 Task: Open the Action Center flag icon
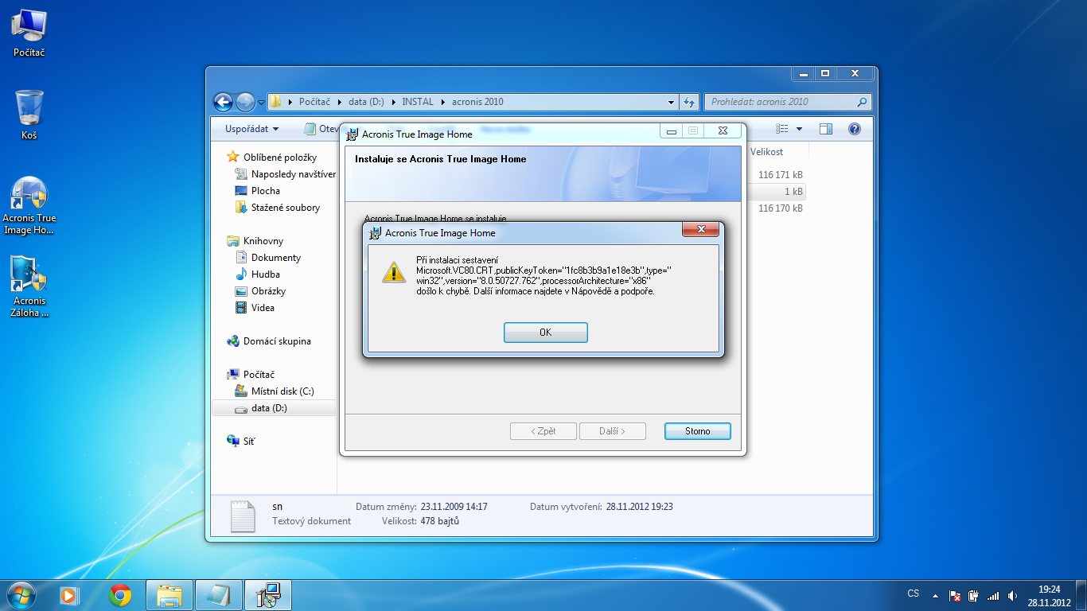click(955, 595)
